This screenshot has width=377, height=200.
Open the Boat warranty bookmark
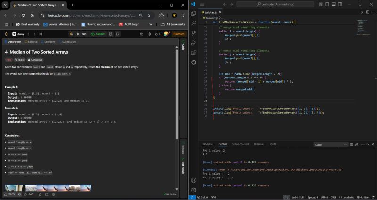point(28,24)
